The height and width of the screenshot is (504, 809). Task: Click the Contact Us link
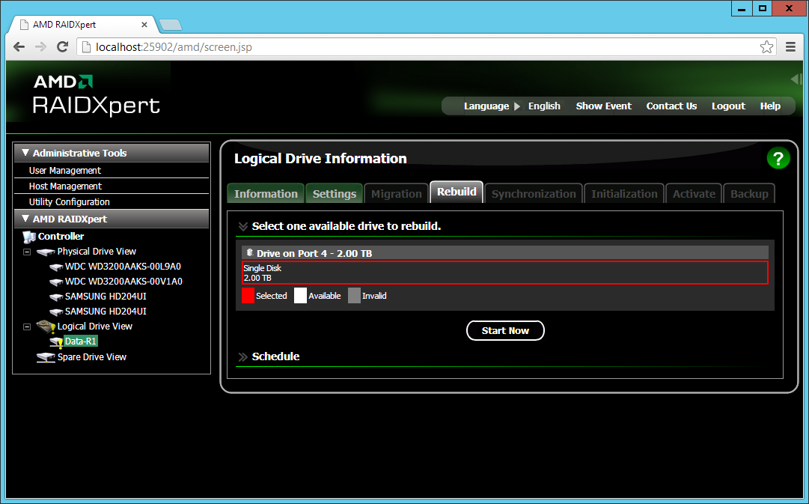[671, 106]
